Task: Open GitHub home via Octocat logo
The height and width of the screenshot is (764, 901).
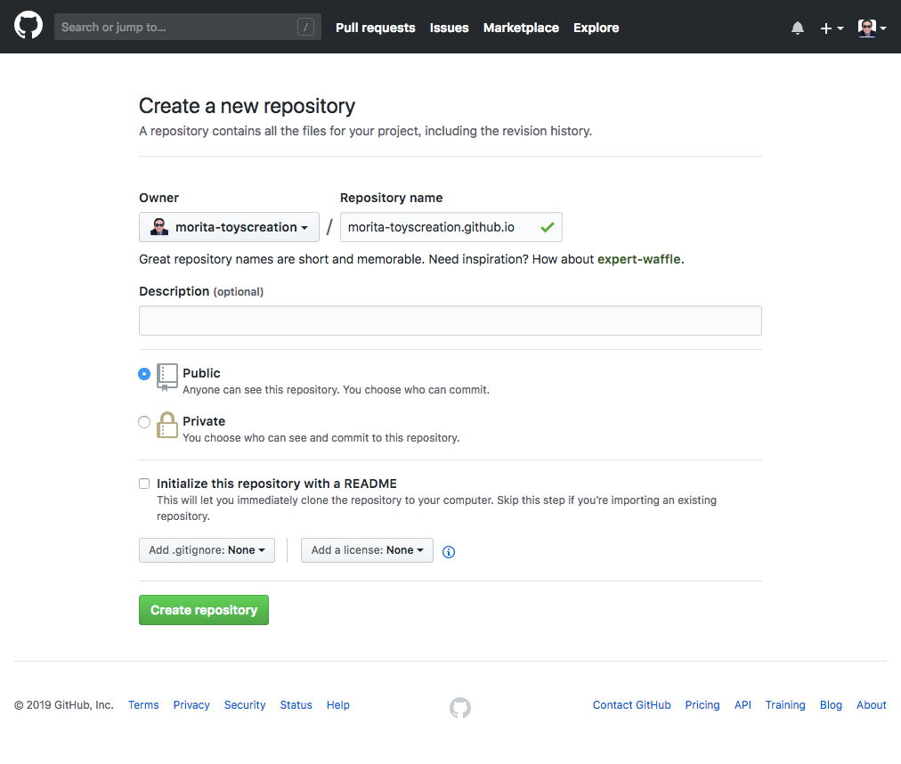Action: coord(28,26)
